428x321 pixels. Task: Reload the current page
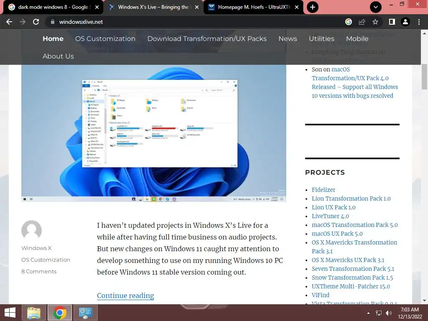36,22
